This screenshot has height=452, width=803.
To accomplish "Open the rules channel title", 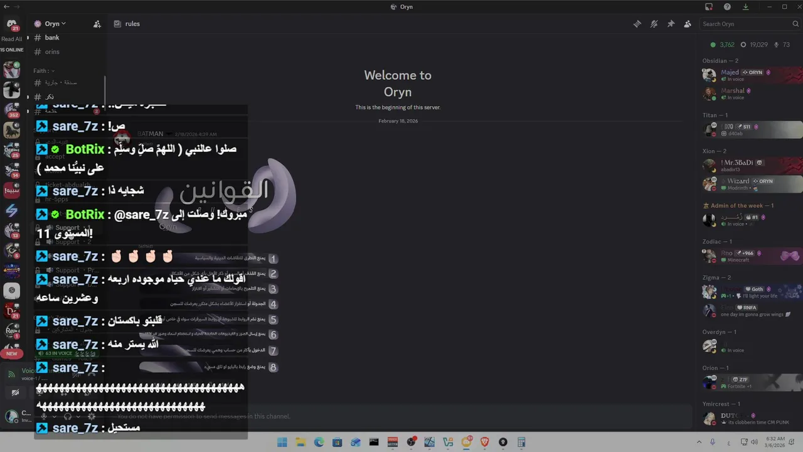I will [132, 24].
